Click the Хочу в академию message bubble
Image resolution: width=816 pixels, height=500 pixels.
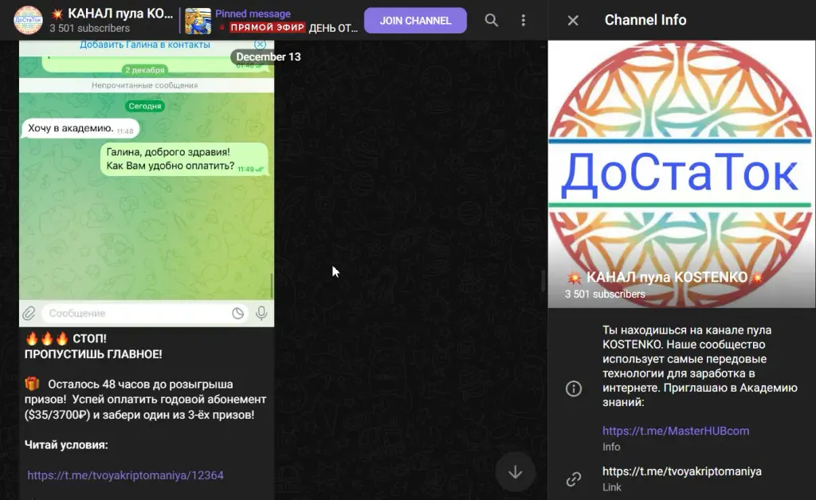80,128
